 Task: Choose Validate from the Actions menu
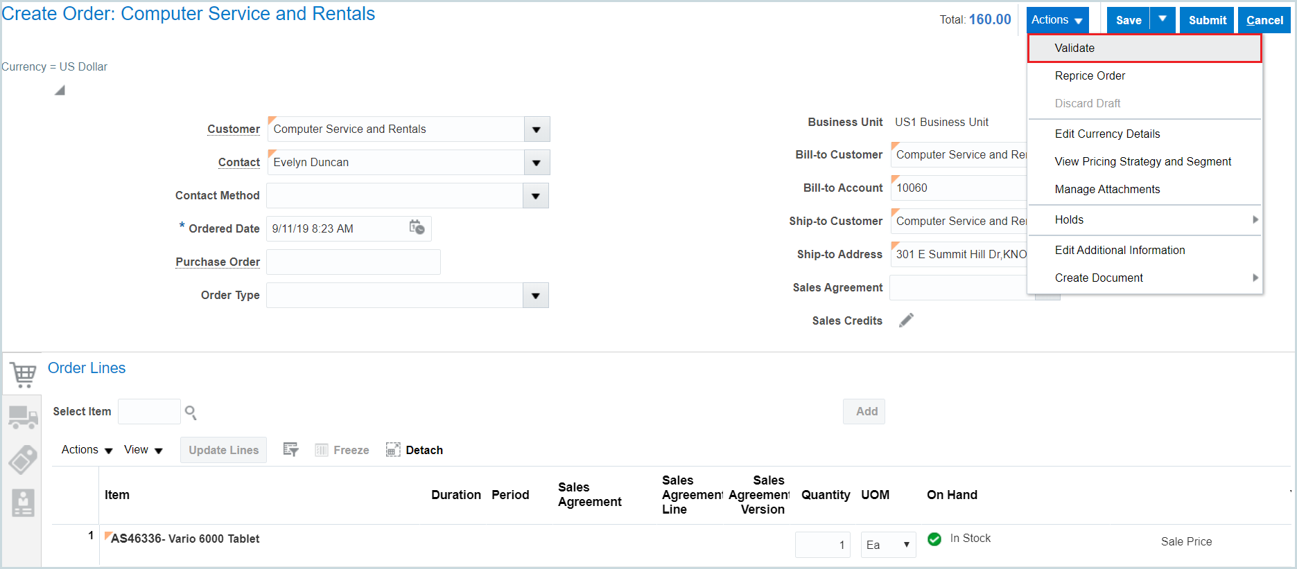coord(1144,48)
